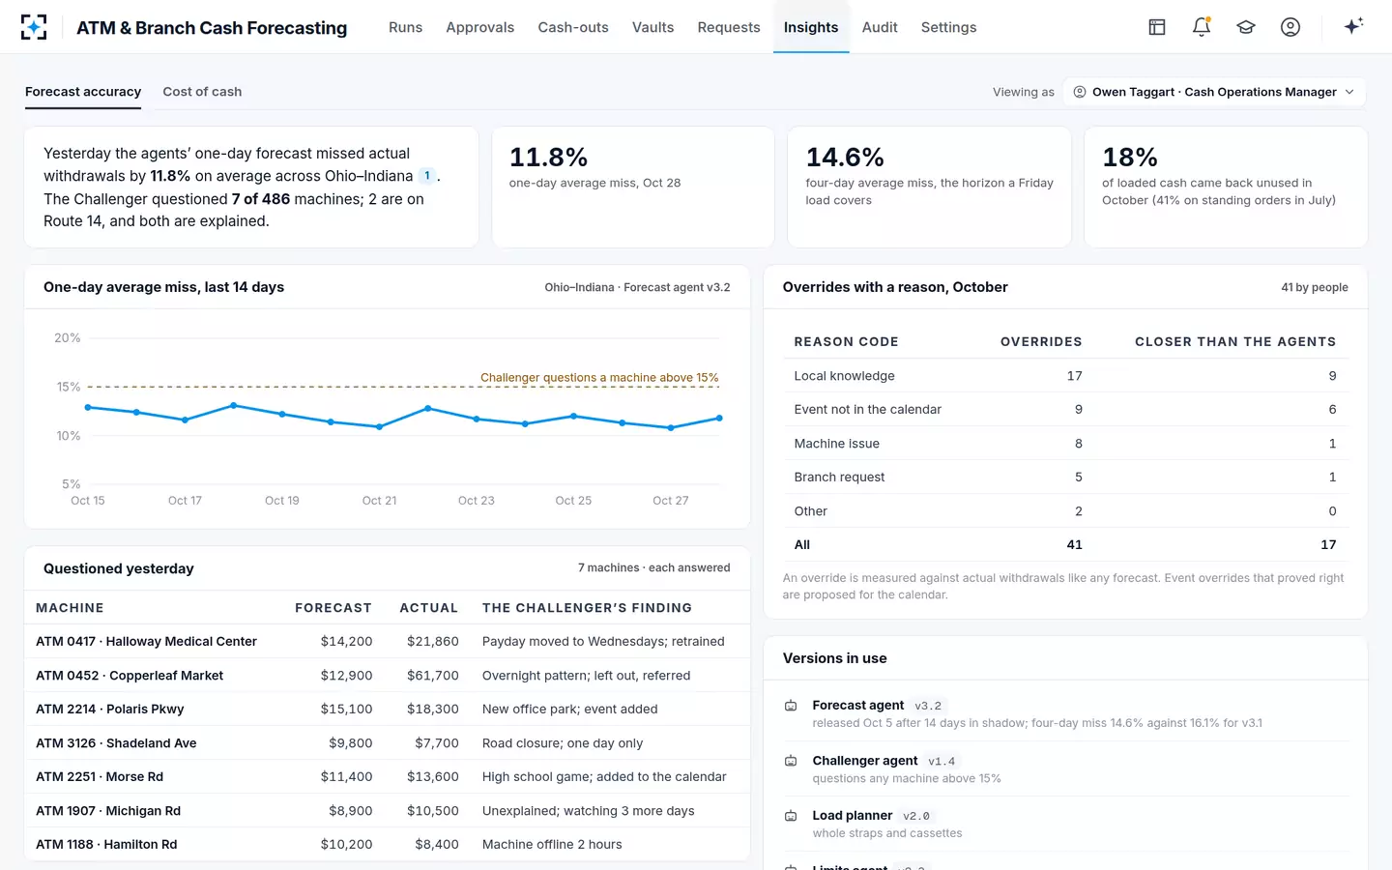Click the Load planner robot icon
This screenshot has width=1392, height=870.
791,816
